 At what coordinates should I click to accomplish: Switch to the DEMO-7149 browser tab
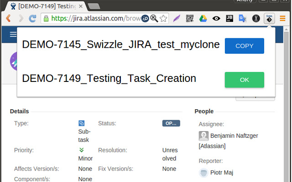tap(46, 6)
